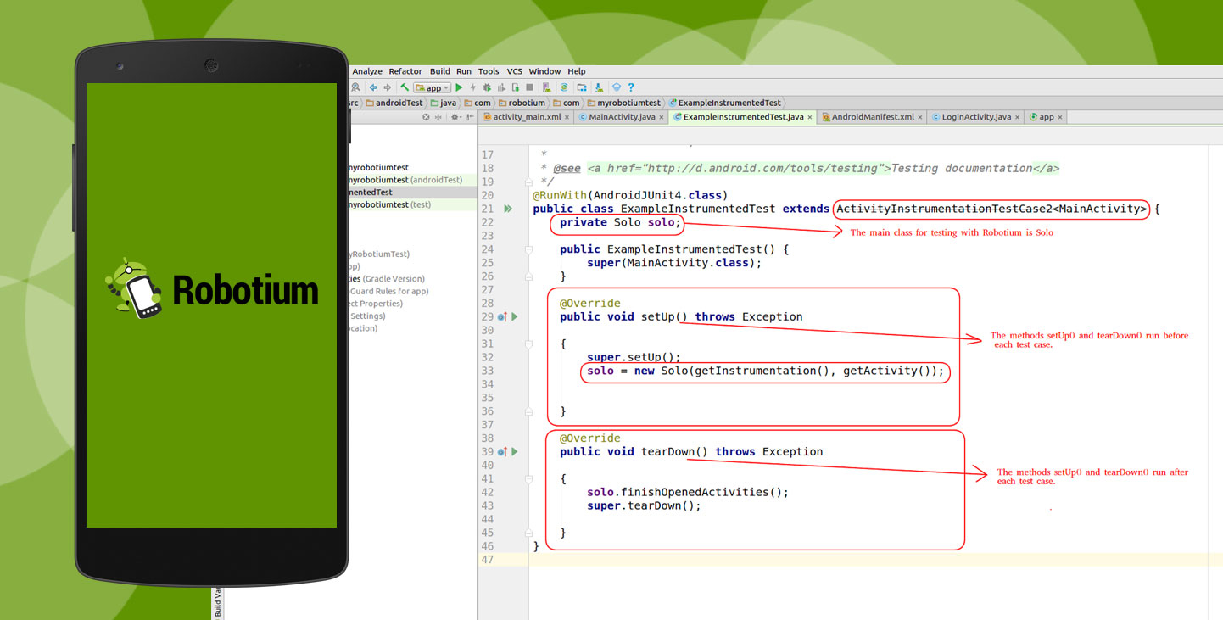Screen dimensions: 1223x620
Task: Run app with coverage icon
Action: point(501,87)
